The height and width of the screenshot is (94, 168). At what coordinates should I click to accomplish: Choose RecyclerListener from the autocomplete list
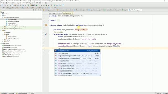[77, 68]
